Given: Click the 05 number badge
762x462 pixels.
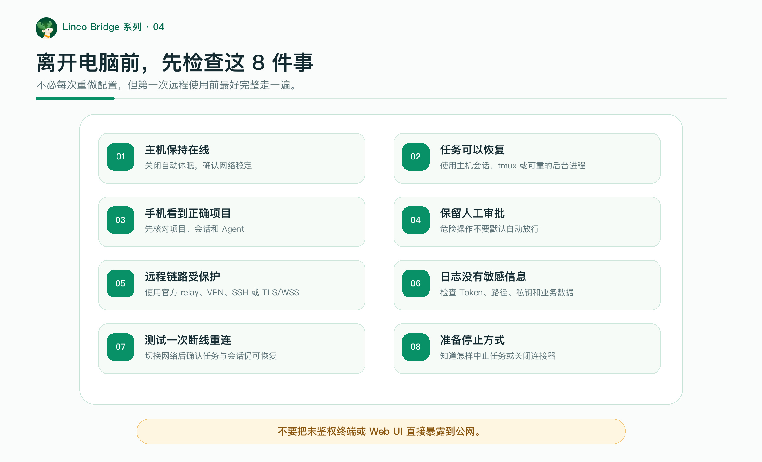Looking at the screenshot, I should [x=120, y=283].
